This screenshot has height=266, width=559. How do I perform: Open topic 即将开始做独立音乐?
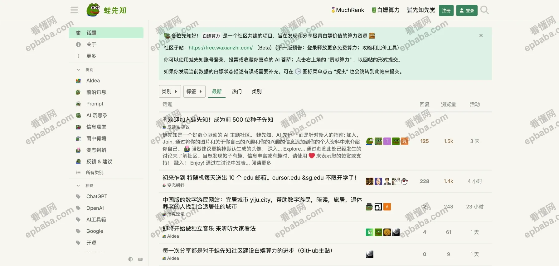pyautogui.click(x=209, y=228)
